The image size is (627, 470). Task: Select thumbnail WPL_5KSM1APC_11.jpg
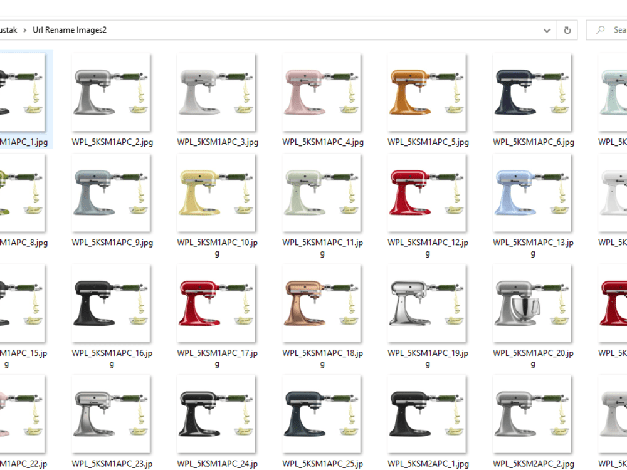coord(321,192)
